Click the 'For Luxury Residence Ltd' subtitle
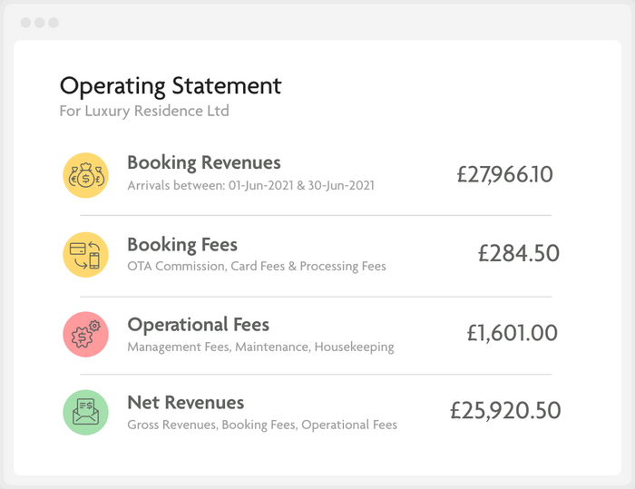The image size is (635, 489). pyautogui.click(x=144, y=112)
